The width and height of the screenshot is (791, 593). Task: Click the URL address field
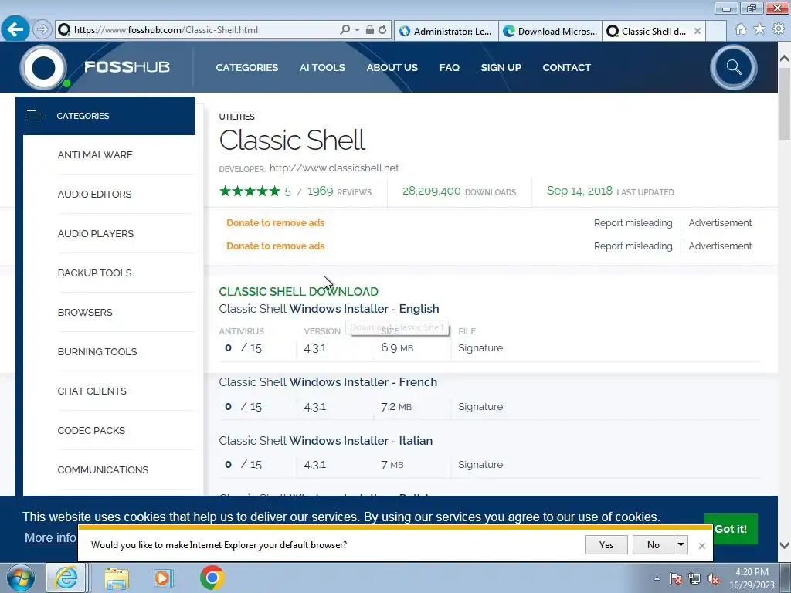tap(206, 30)
